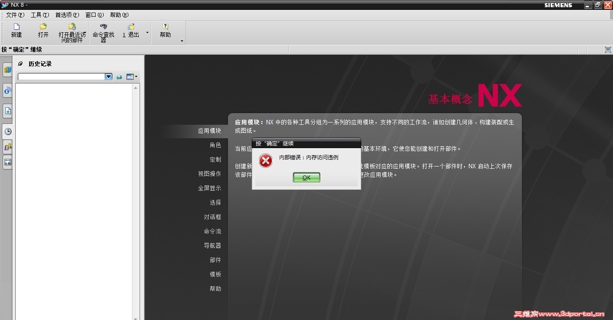The image size is (613, 320).
Task: Click OK in the error dialog
Action: (x=306, y=178)
